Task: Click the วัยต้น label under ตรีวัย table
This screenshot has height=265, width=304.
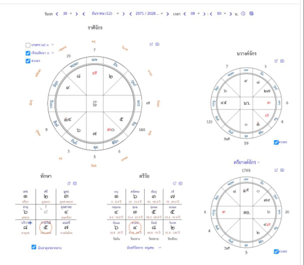Action: tap(116, 239)
